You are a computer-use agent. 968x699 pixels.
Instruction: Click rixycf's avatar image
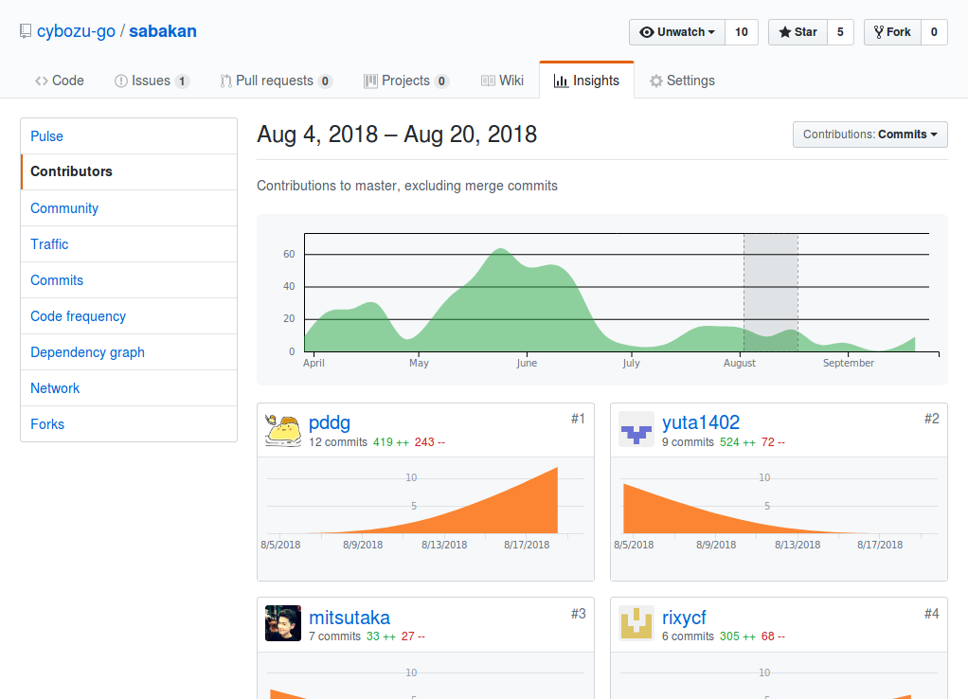[x=636, y=623]
